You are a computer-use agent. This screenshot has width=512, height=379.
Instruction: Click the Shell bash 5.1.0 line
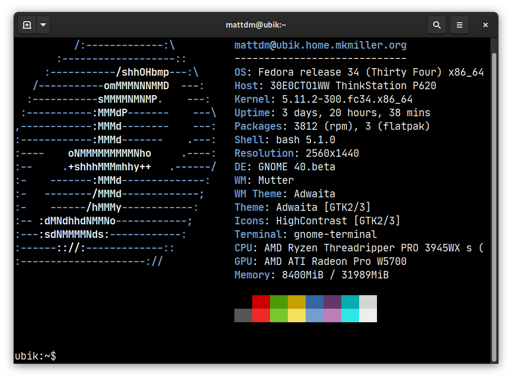click(285, 140)
